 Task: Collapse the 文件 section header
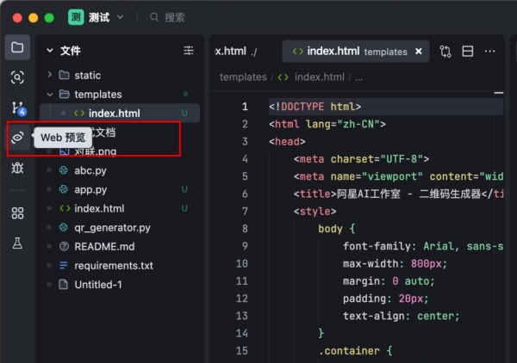click(70, 51)
